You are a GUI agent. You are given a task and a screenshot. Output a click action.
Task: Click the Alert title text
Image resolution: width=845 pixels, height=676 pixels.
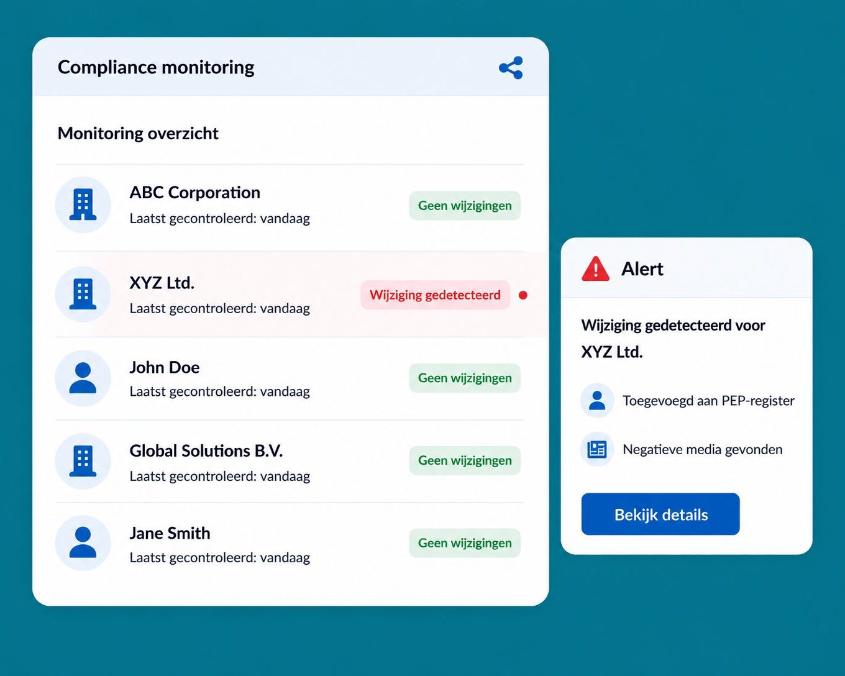[642, 269]
